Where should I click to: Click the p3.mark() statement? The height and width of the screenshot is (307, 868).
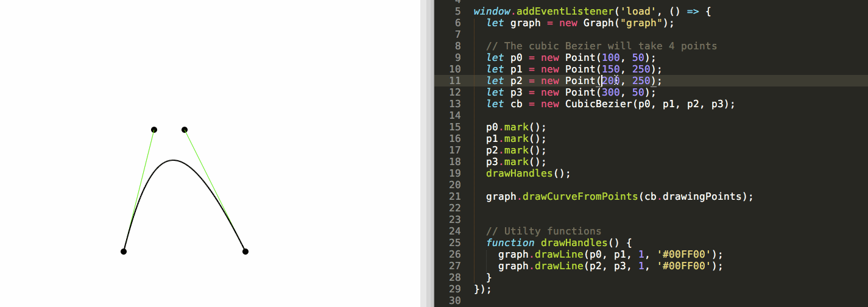point(516,161)
